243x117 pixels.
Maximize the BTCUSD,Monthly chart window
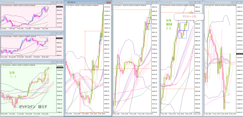tap(57, 2)
